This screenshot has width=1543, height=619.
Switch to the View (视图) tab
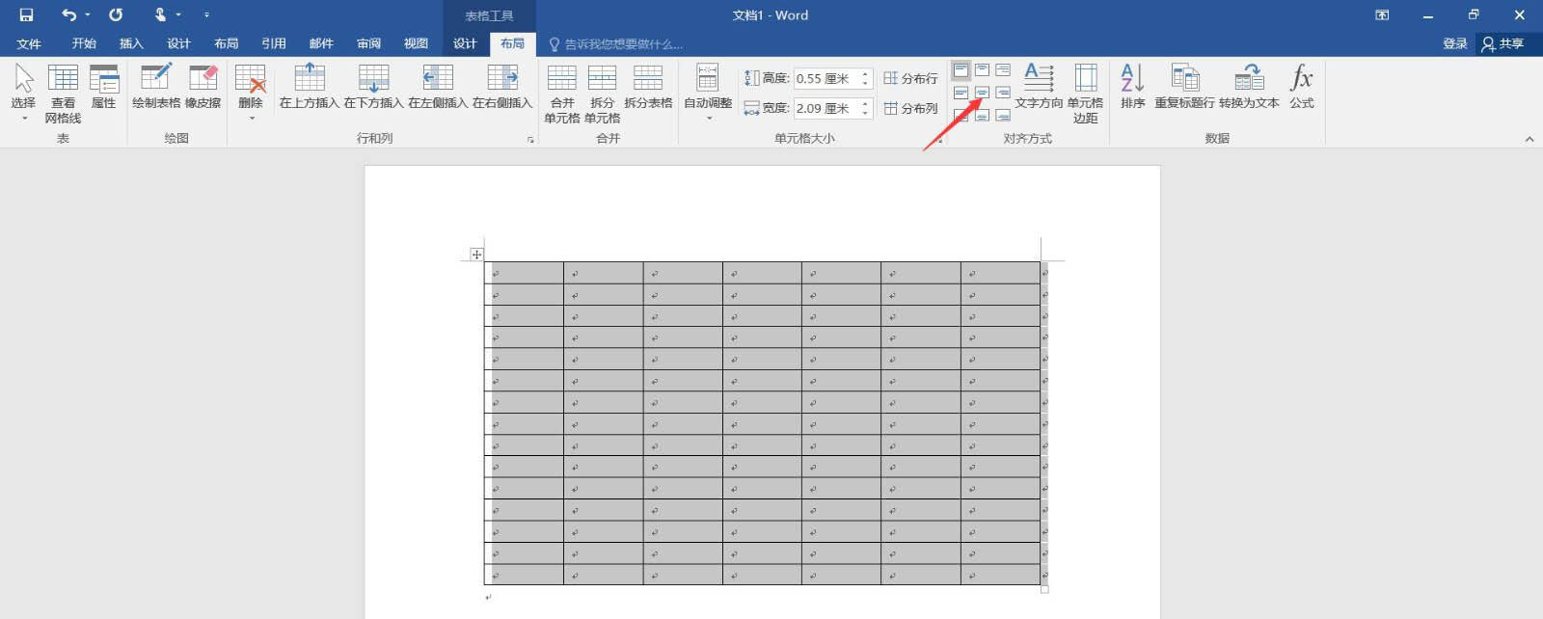click(x=416, y=43)
